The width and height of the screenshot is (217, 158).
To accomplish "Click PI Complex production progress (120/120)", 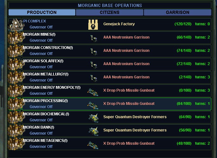I will click(x=183, y=24).
